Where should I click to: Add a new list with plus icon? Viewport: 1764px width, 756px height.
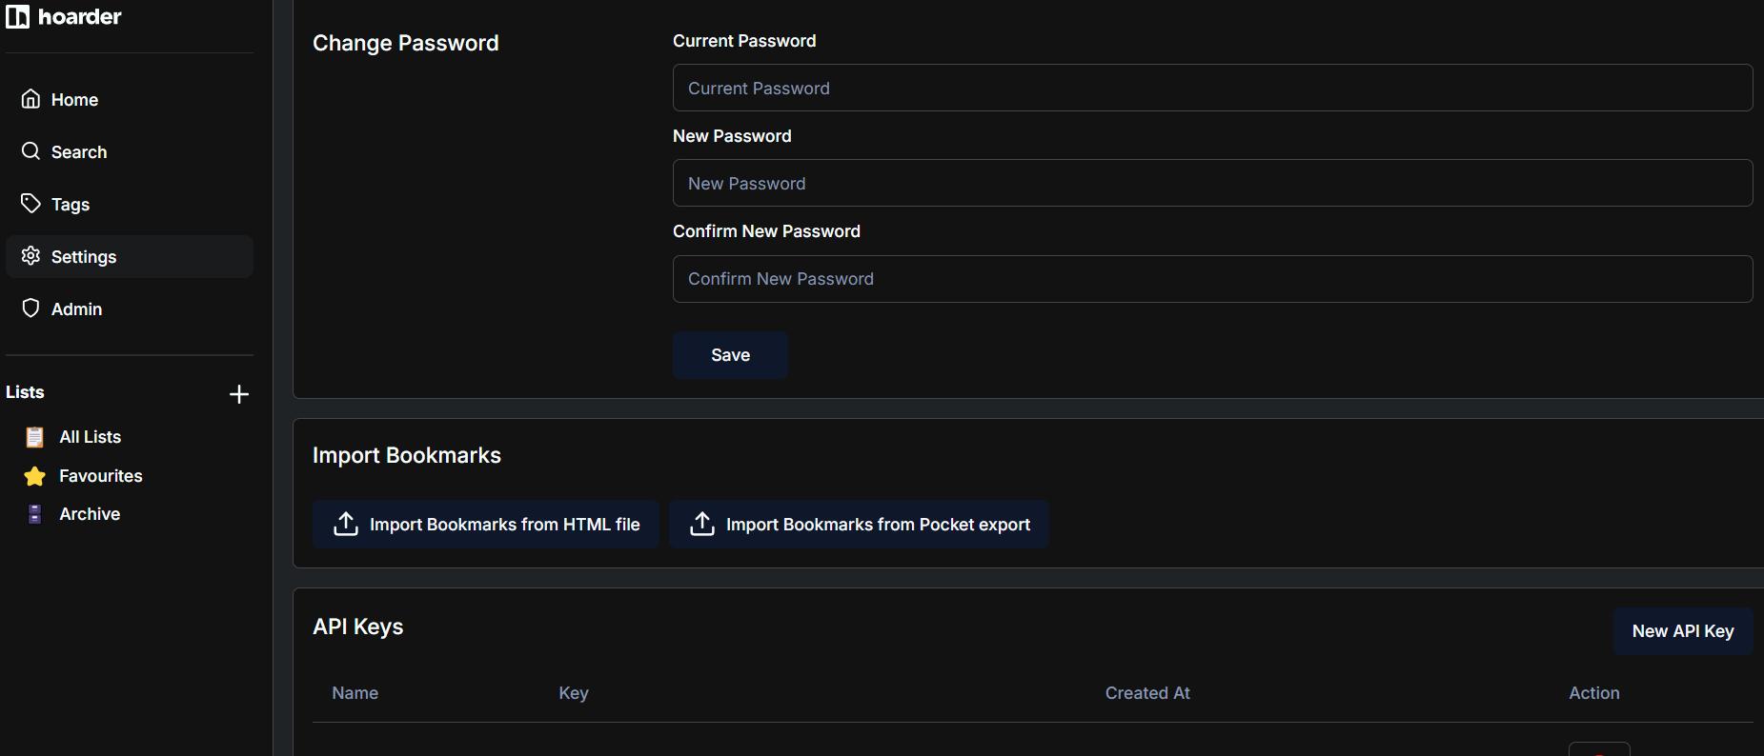click(x=239, y=394)
